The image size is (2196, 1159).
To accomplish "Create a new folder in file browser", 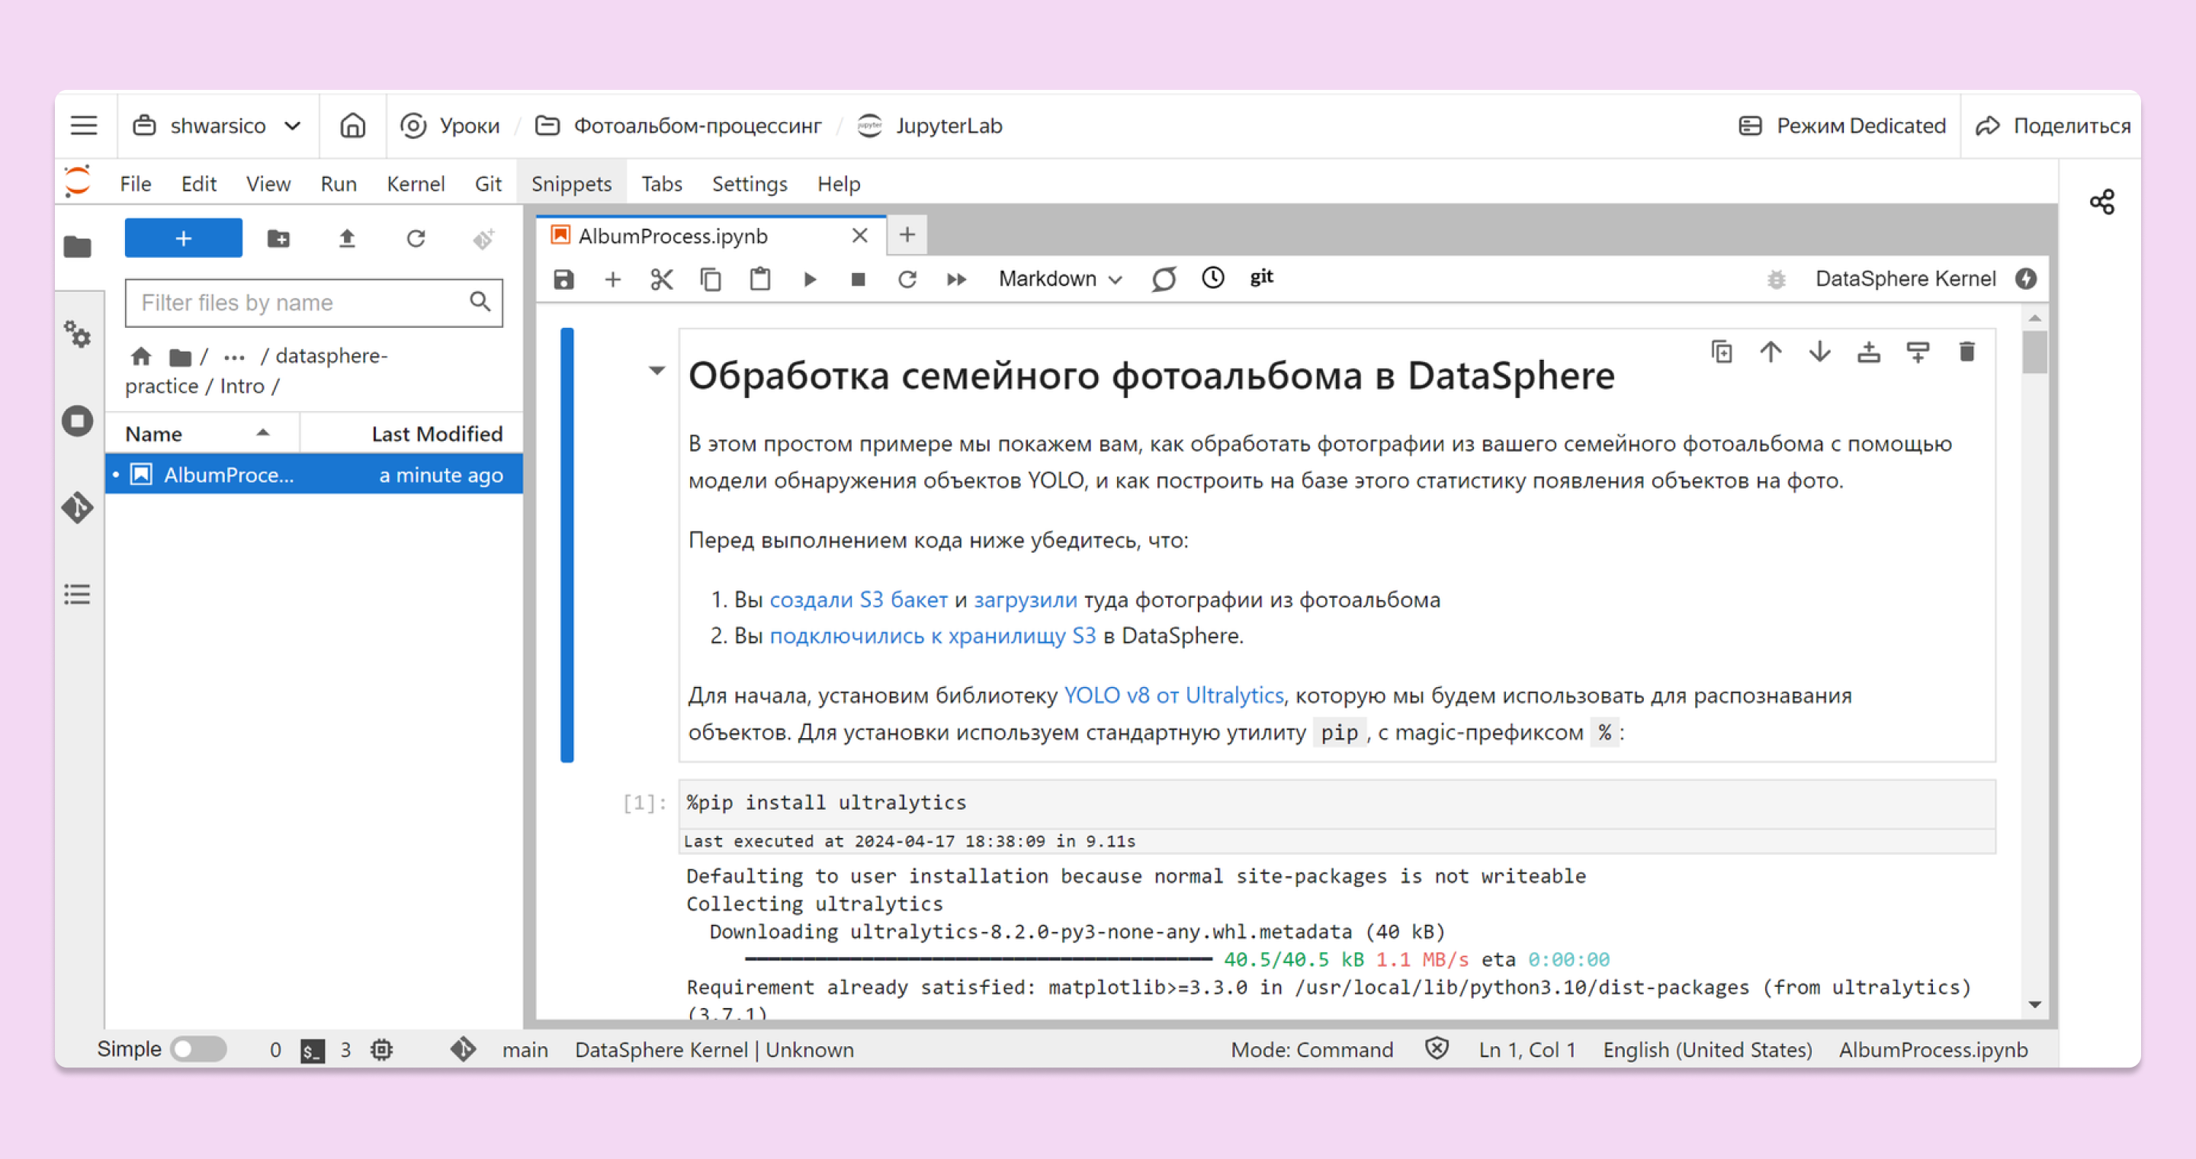I will 279,239.
